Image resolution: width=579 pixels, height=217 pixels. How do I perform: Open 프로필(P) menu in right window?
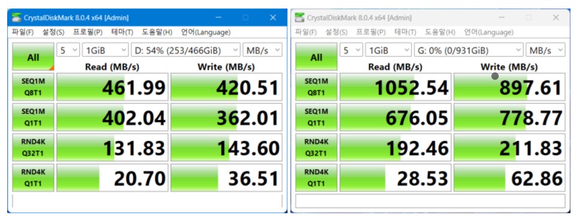(371, 32)
